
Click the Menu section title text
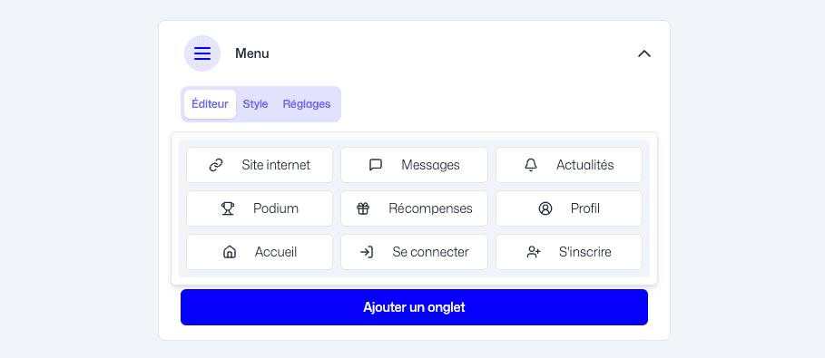pos(252,53)
